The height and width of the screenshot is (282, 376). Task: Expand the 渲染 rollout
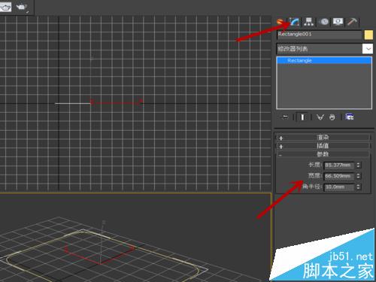(323, 138)
